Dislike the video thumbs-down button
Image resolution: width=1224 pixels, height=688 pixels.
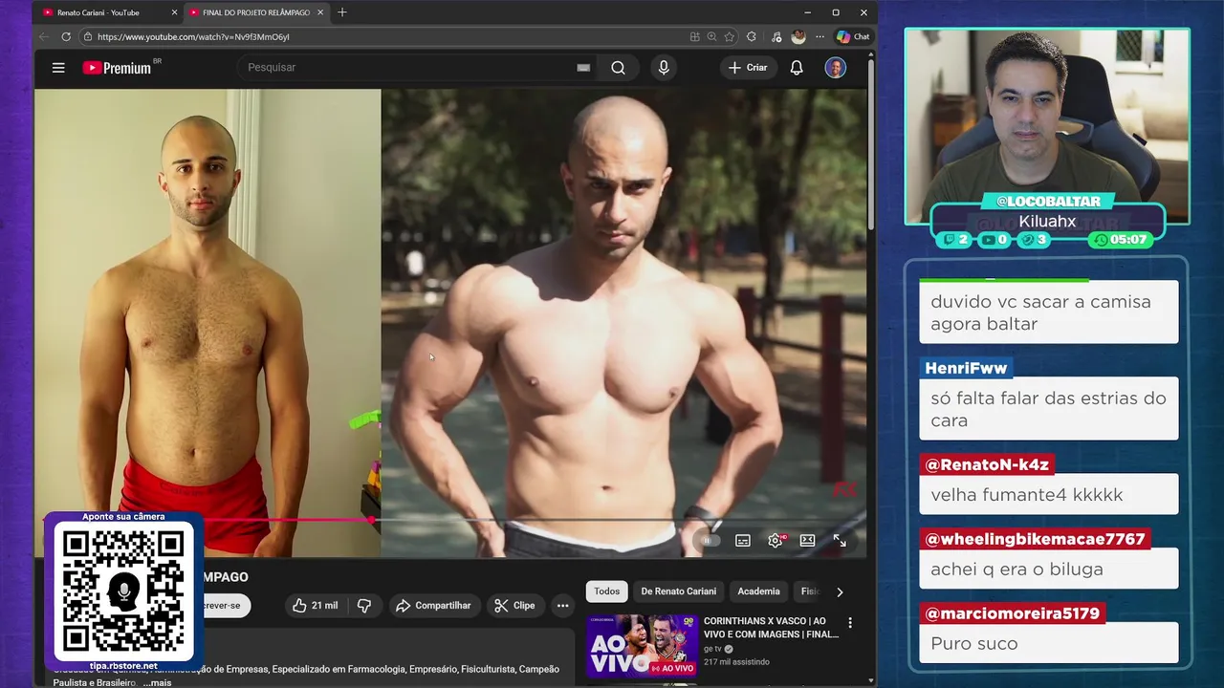coord(364,605)
